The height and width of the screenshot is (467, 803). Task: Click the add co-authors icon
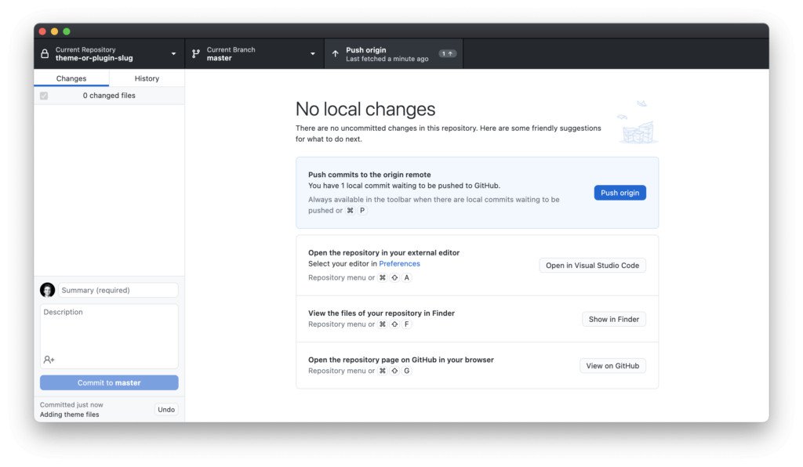[x=47, y=359]
